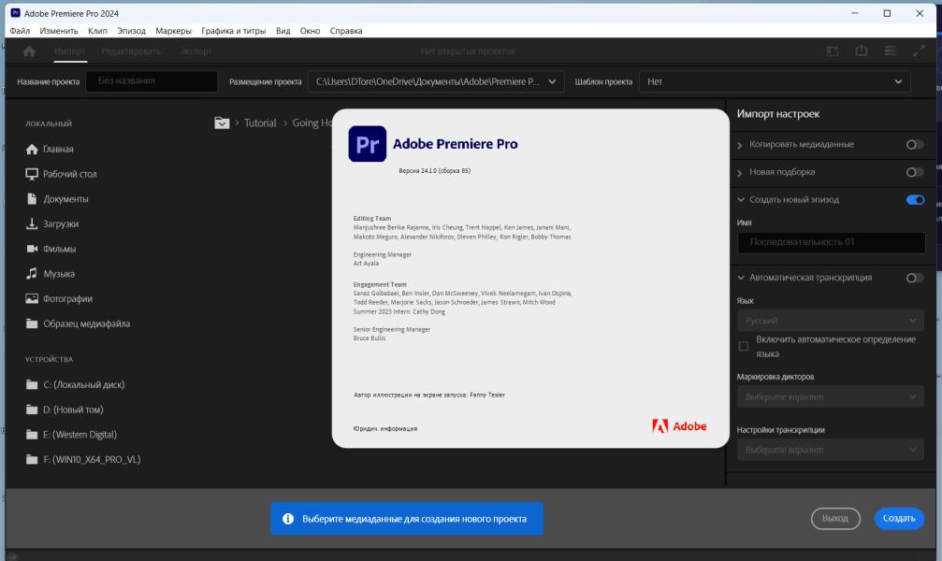942x561 pixels.
Task: Open Маркировка дикторов dropdown
Action: click(831, 397)
